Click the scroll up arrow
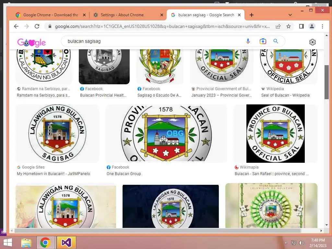This screenshot has width=332, height=249. pos(327,36)
